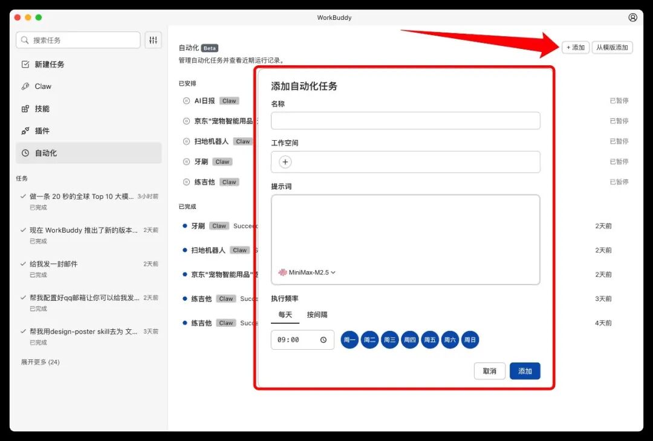Click the search magnifier icon

coord(25,40)
